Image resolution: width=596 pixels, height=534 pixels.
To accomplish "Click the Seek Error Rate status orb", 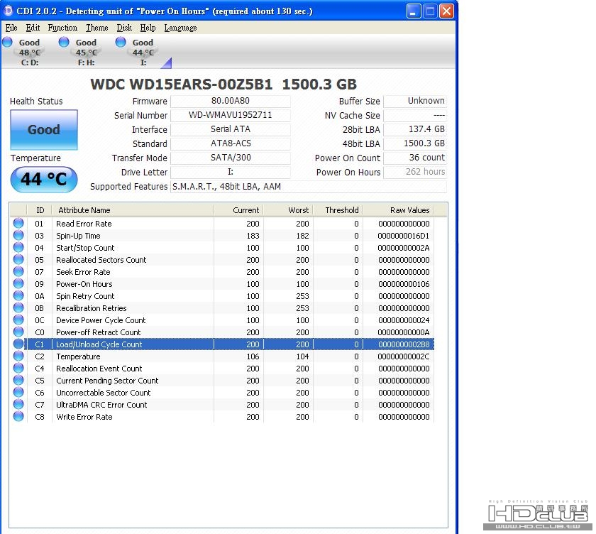I will [18, 271].
